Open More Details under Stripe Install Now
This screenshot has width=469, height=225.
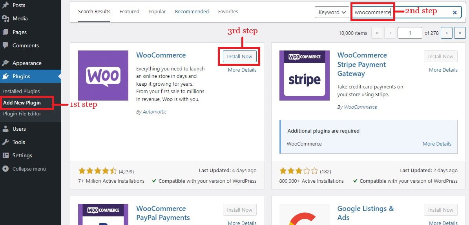point(443,70)
